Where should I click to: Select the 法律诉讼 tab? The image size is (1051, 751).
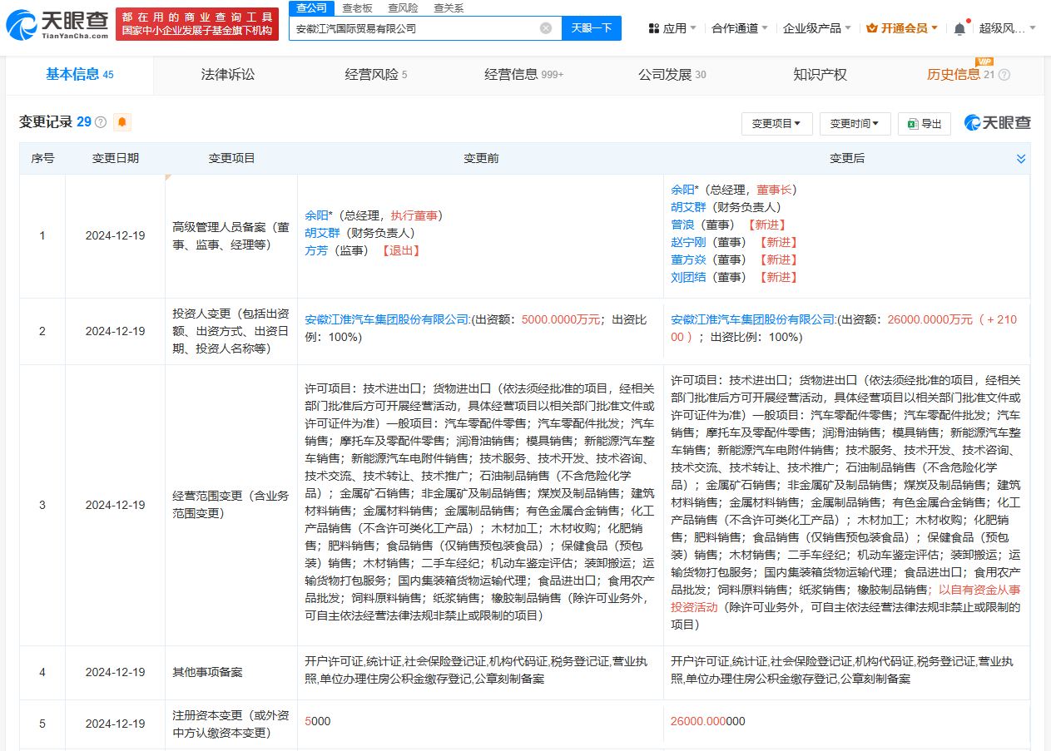coord(228,75)
